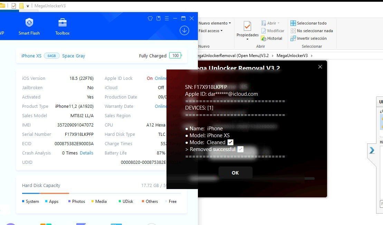Click the blue chevron arrow on right panel
This screenshot has height=225, width=383.
click(x=372, y=150)
